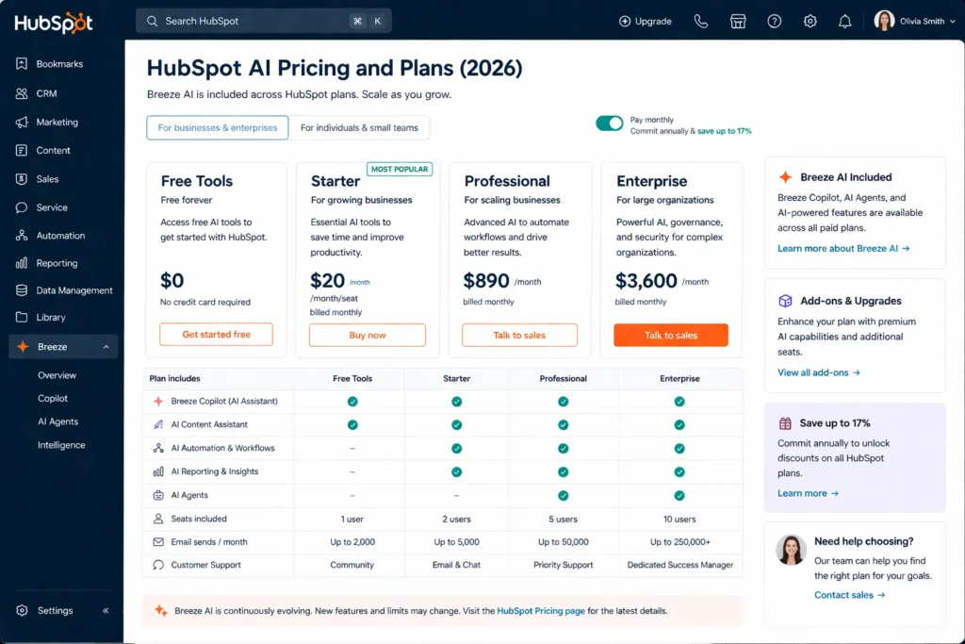Click the '10 users' cell
This screenshot has height=644, width=965.
click(679, 519)
